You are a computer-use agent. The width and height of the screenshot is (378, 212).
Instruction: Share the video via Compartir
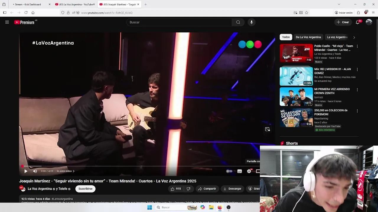[x=207, y=189]
